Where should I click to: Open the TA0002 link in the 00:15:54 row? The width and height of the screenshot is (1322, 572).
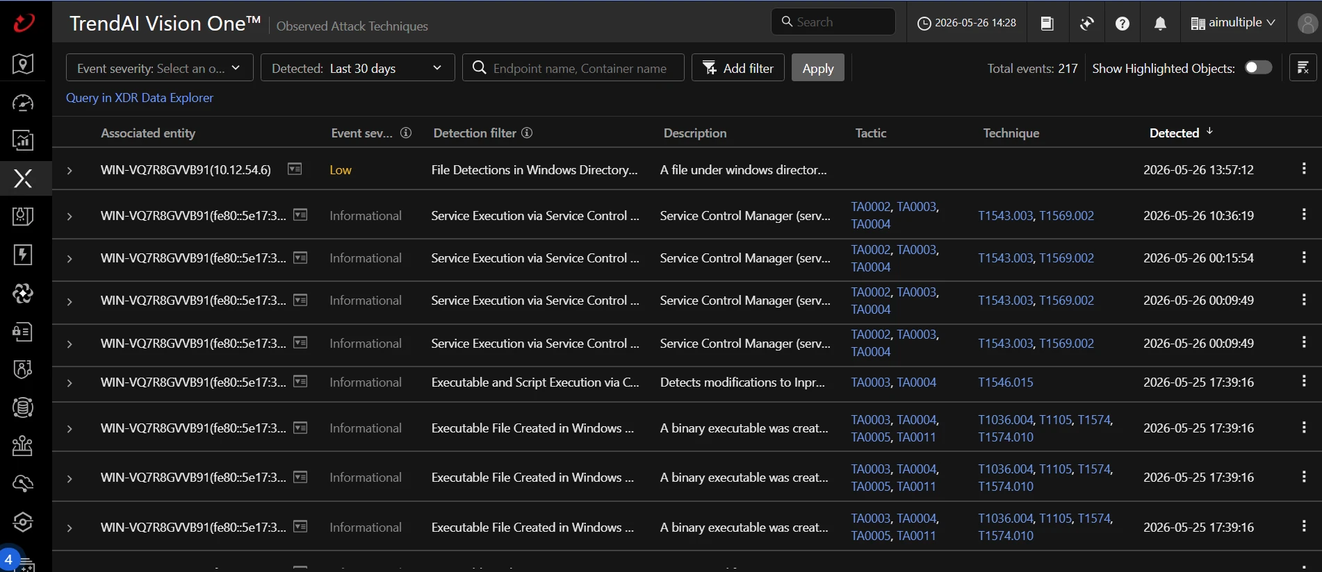coord(871,250)
